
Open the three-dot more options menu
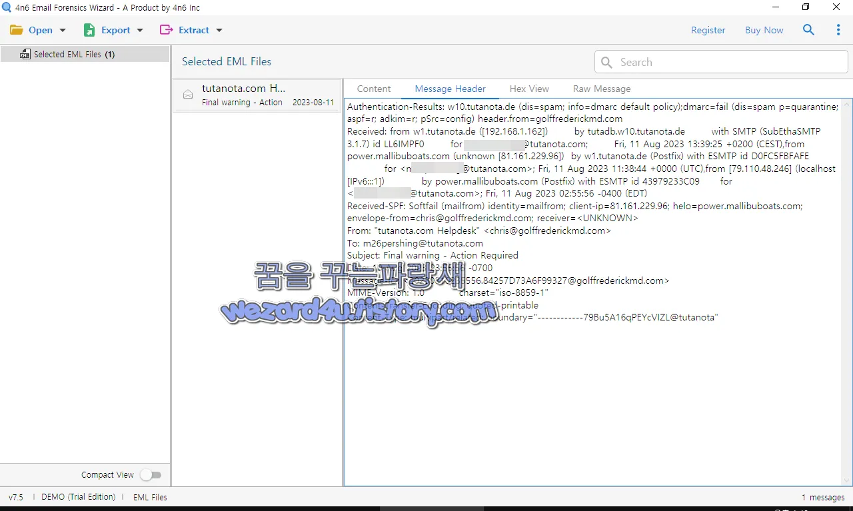(x=838, y=30)
